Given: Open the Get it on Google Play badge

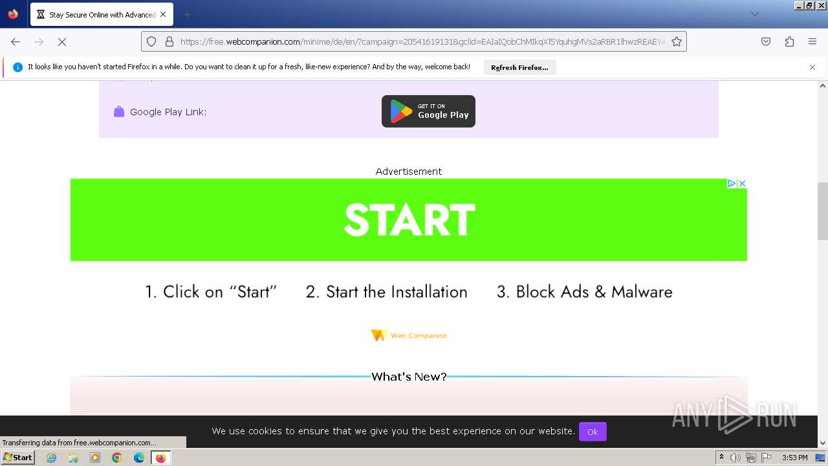Looking at the screenshot, I should (x=428, y=111).
